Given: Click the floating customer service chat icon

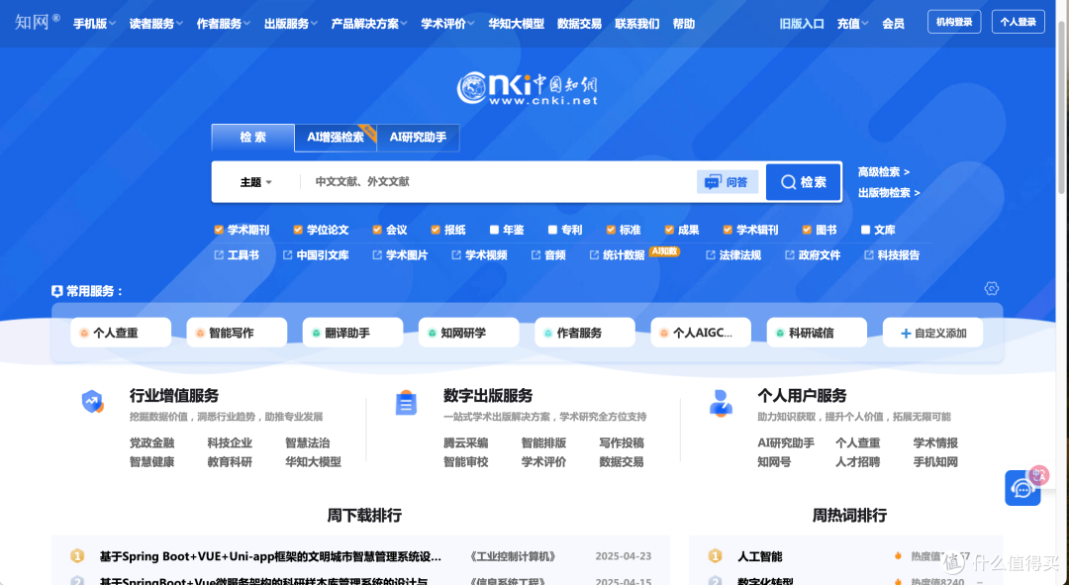Looking at the screenshot, I should [x=1021, y=487].
